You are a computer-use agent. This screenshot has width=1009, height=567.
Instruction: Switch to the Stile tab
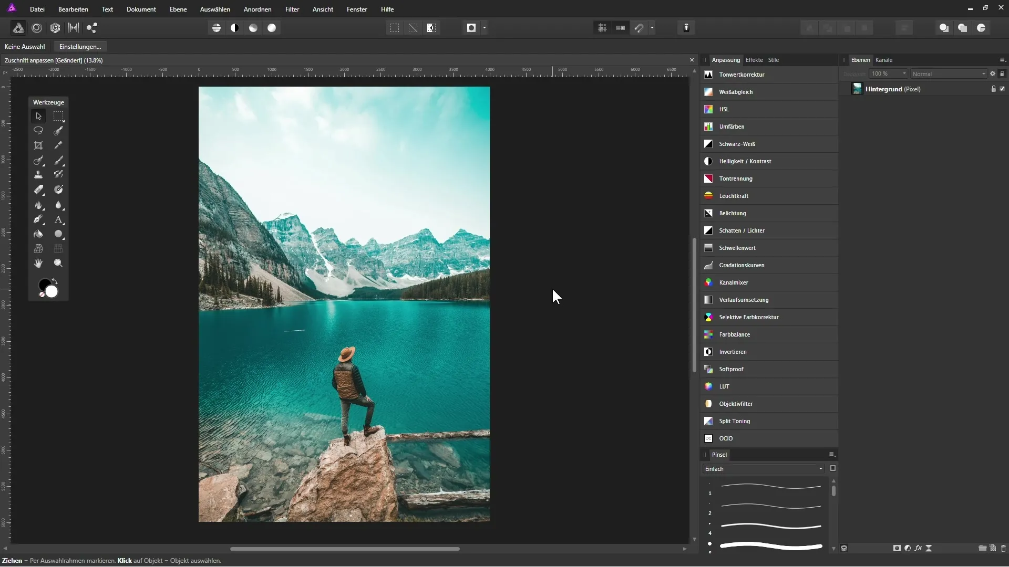coord(774,60)
